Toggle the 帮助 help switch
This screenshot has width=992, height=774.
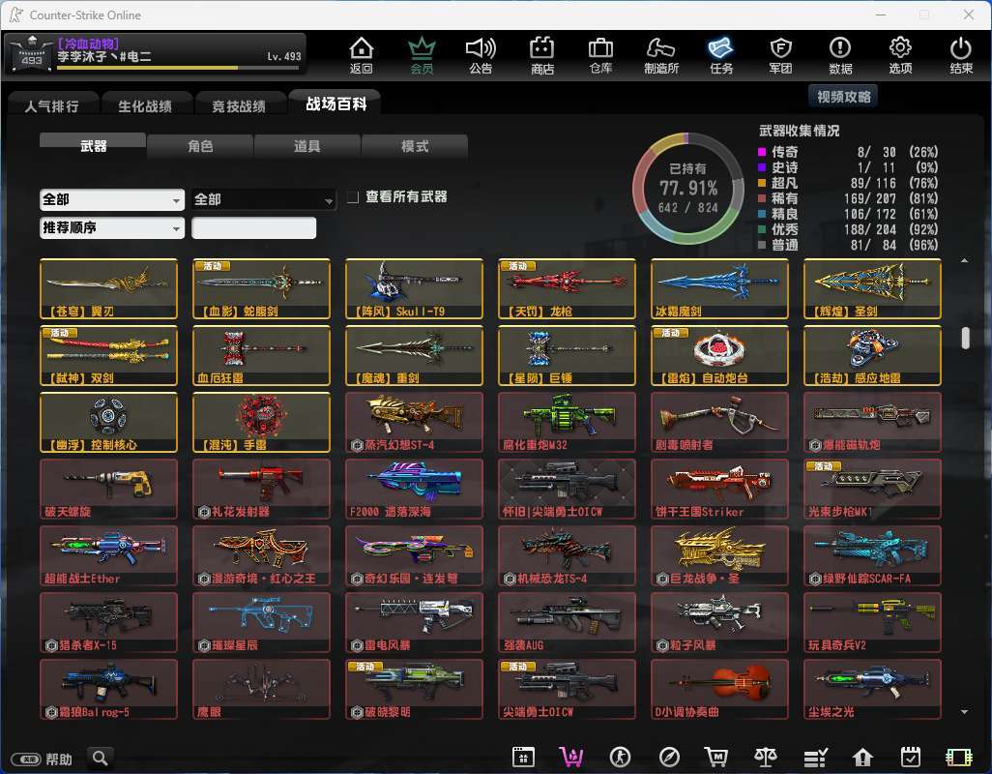pyautogui.click(x=26, y=759)
